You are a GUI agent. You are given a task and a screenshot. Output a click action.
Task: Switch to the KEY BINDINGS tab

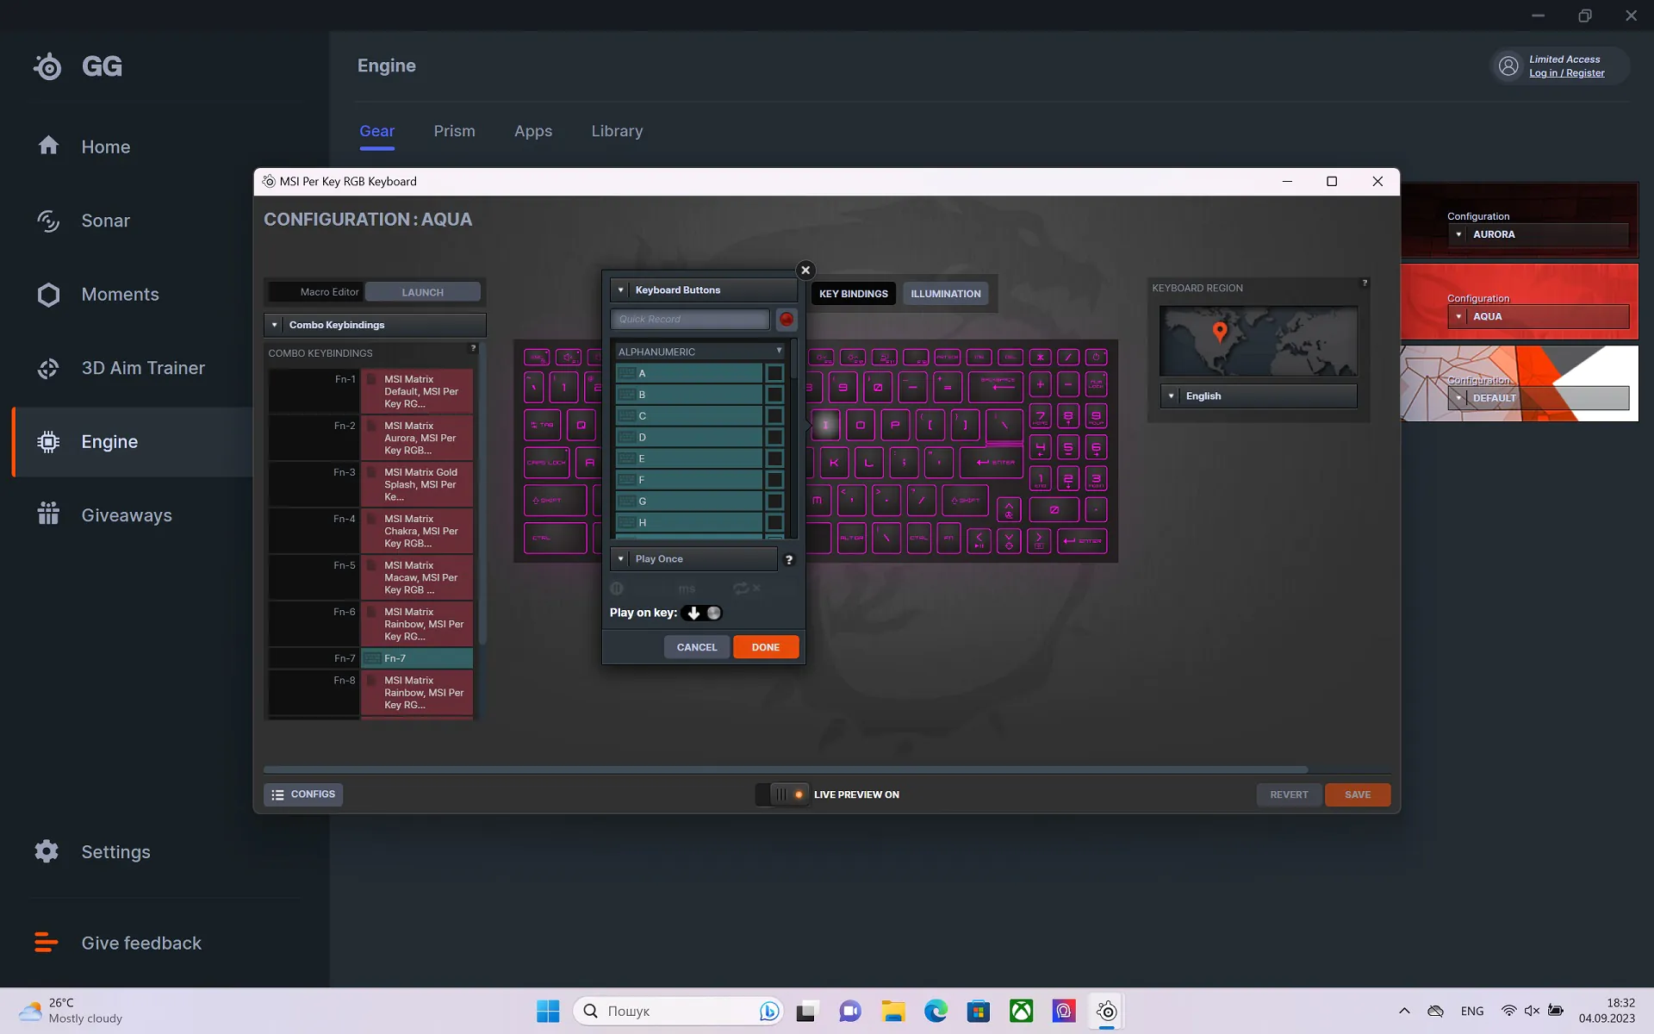(853, 294)
